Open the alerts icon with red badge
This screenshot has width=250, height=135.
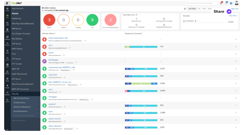[x=221, y=3]
